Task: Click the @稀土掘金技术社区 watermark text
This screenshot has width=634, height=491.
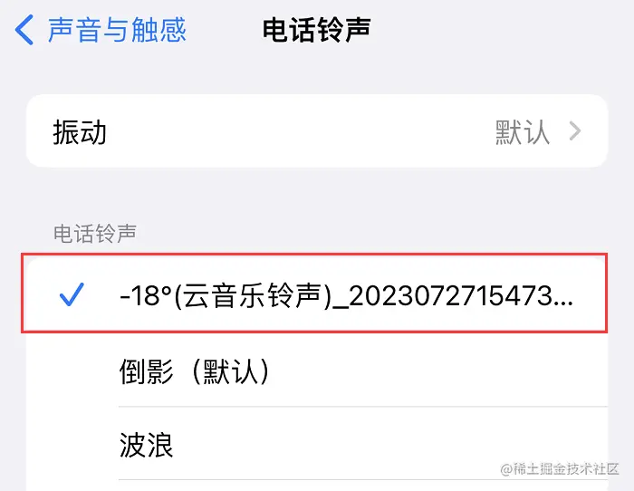Action: 560,469
